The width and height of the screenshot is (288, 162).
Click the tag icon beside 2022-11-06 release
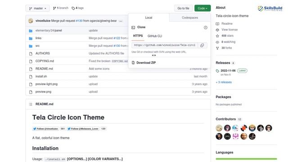pyautogui.click(x=217, y=71)
